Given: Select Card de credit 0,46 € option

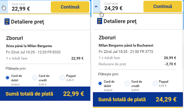Looking at the screenshot, I should (x=35, y=78).
